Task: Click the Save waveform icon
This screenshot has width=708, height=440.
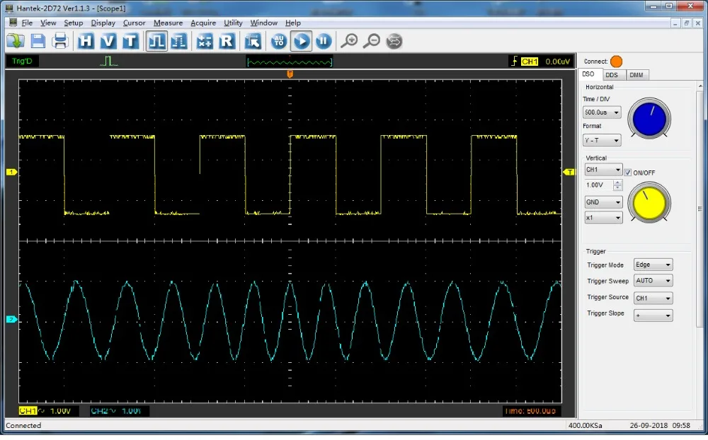Action: coord(38,41)
